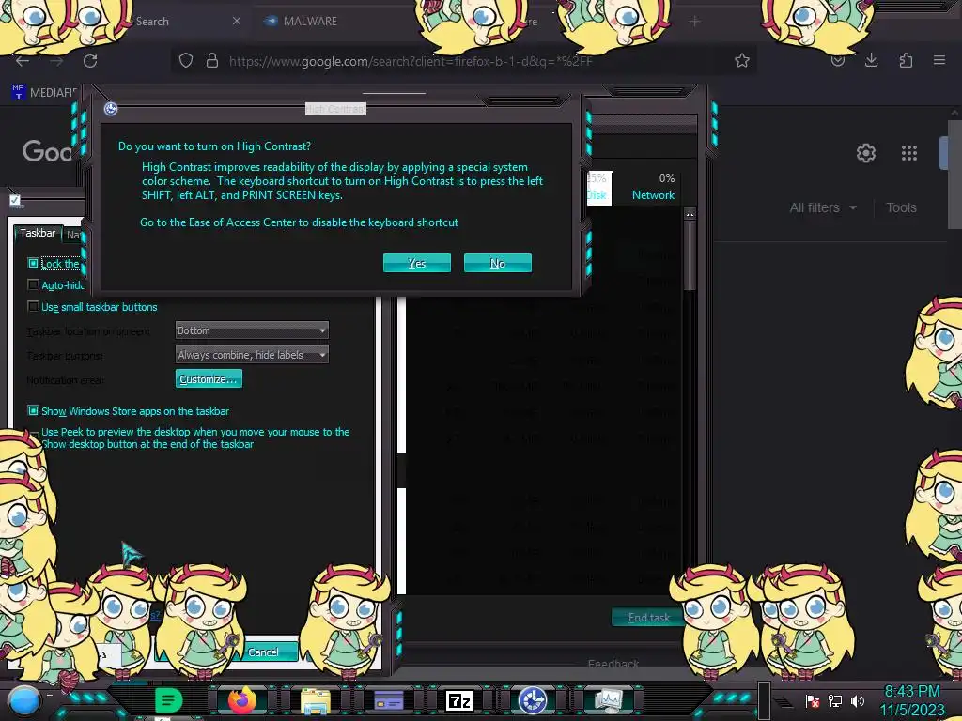Open the MEDIAFIRE bookmark
This screenshot has height=721, width=962.
pos(44,93)
